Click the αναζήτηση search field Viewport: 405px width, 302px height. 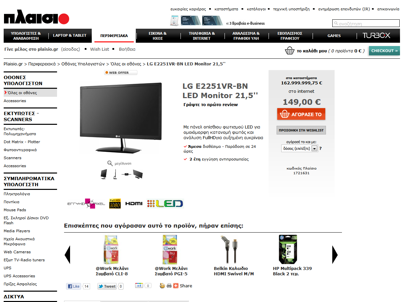click(x=366, y=23)
